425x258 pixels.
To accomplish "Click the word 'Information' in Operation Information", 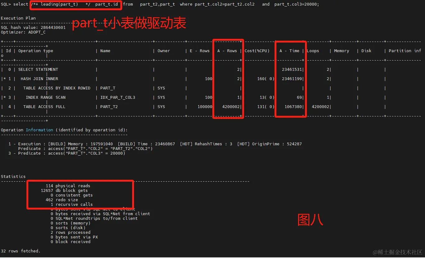I will [39, 130].
